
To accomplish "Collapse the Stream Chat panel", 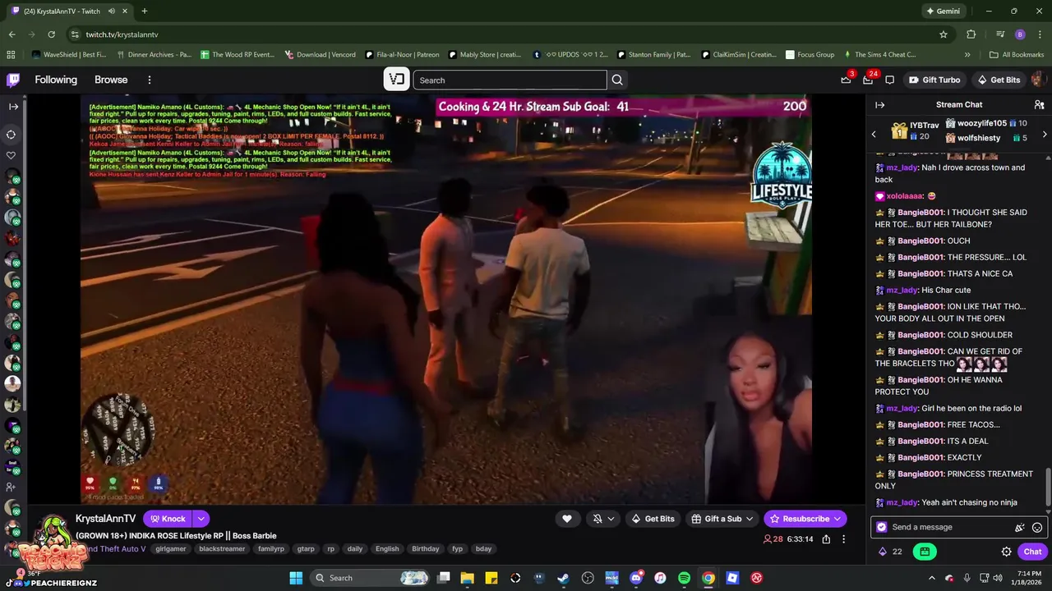I will tap(879, 105).
